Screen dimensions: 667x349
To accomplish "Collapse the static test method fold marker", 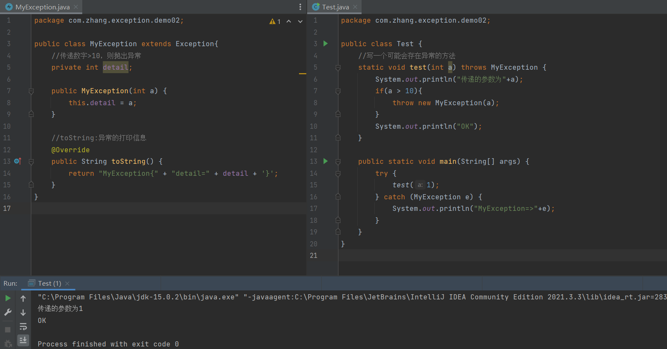I will pyautogui.click(x=338, y=68).
